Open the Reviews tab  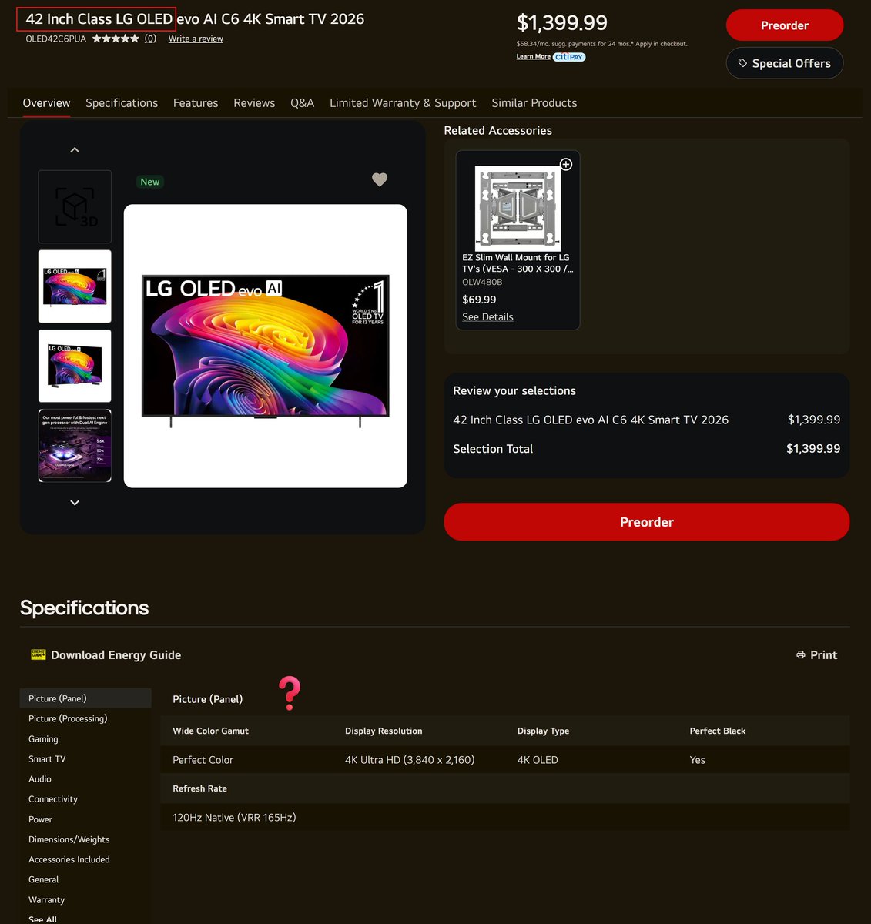(x=254, y=103)
